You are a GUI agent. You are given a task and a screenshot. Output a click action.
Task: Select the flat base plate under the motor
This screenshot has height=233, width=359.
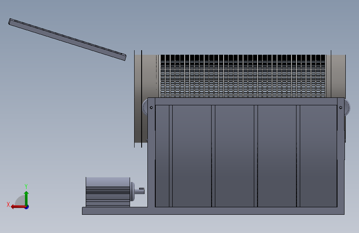pyautogui.click(x=114, y=211)
